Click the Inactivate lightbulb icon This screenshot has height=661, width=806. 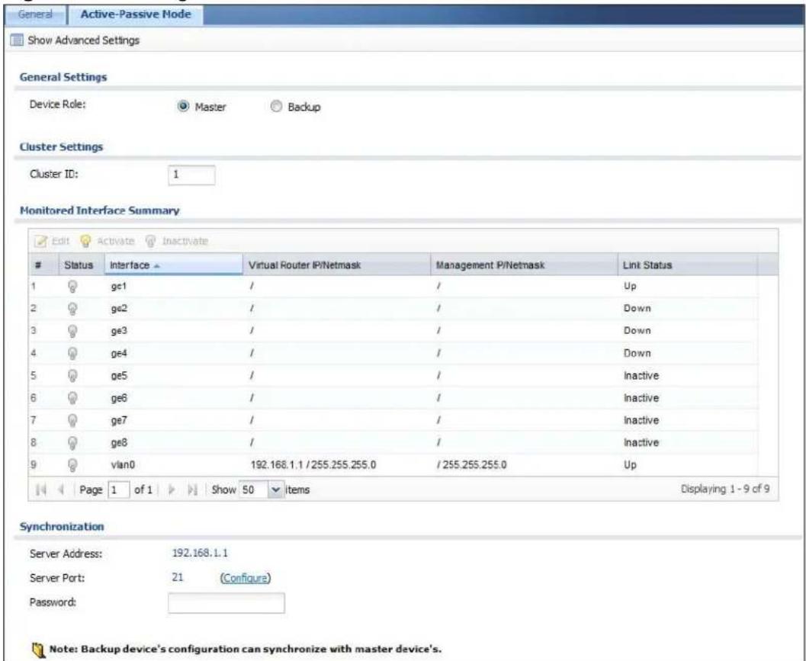tap(150, 241)
